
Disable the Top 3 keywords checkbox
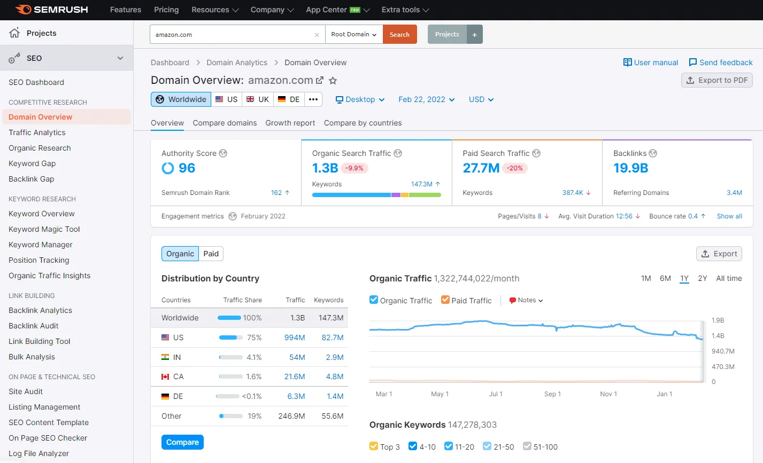[374, 446]
